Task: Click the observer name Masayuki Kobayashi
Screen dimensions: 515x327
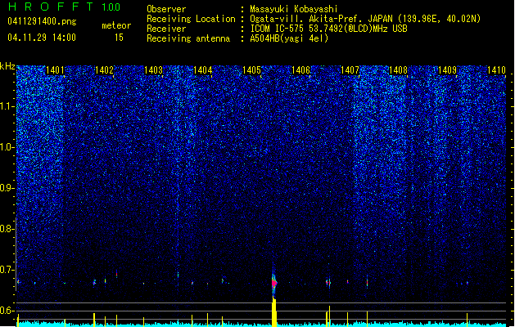Action: [294, 9]
